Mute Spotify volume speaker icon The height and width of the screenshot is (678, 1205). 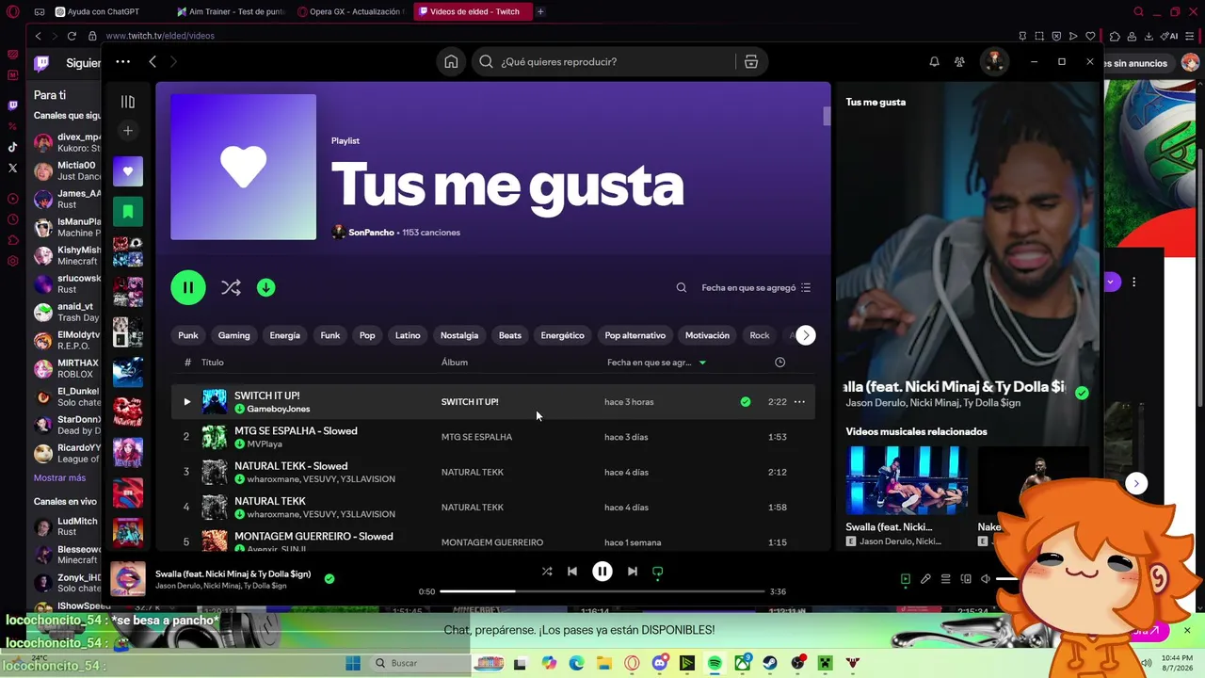coord(986,579)
